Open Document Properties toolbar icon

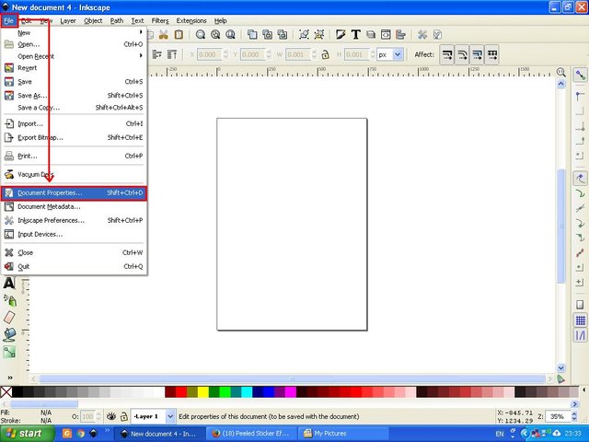pyautogui.click(x=437, y=35)
